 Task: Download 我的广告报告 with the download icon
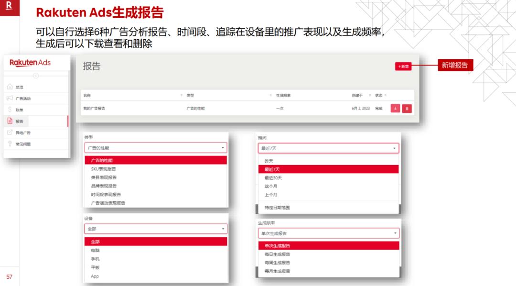click(x=395, y=109)
